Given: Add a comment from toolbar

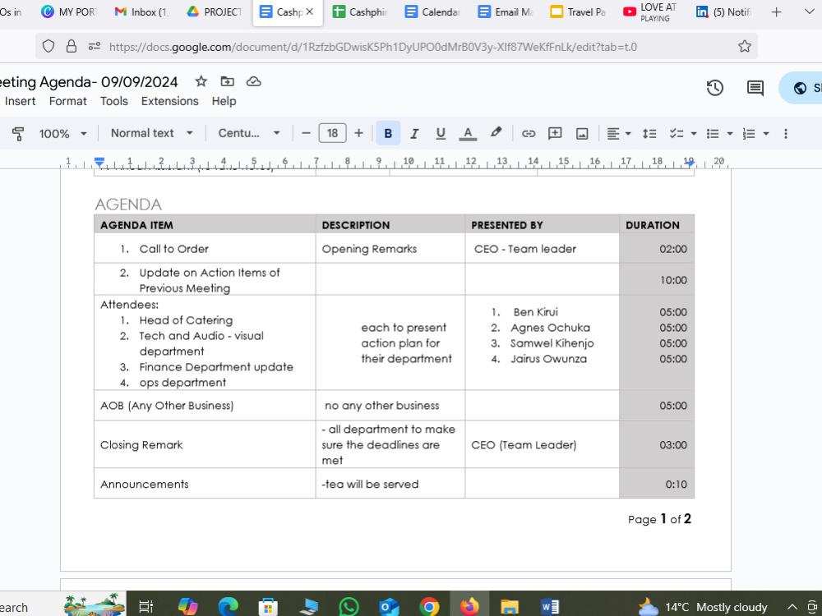Looking at the screenshot, I should point(555,134).
